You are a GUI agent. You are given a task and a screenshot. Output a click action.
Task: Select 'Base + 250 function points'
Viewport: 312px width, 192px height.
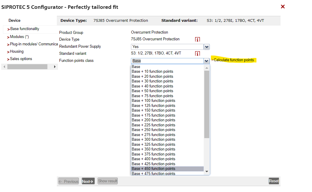point(167,130)
